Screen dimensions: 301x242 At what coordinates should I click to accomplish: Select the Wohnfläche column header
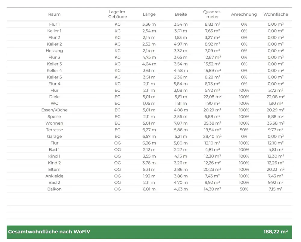pyautogui.click(x=275, y=14)
